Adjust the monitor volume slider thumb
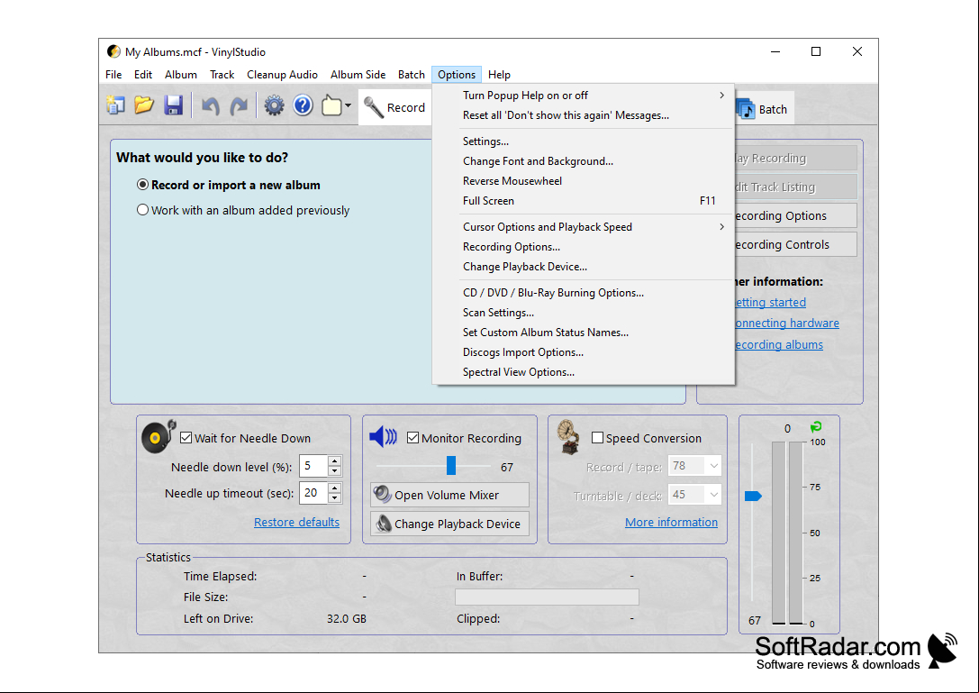979x693 pixels. click(x=451, y=466)
